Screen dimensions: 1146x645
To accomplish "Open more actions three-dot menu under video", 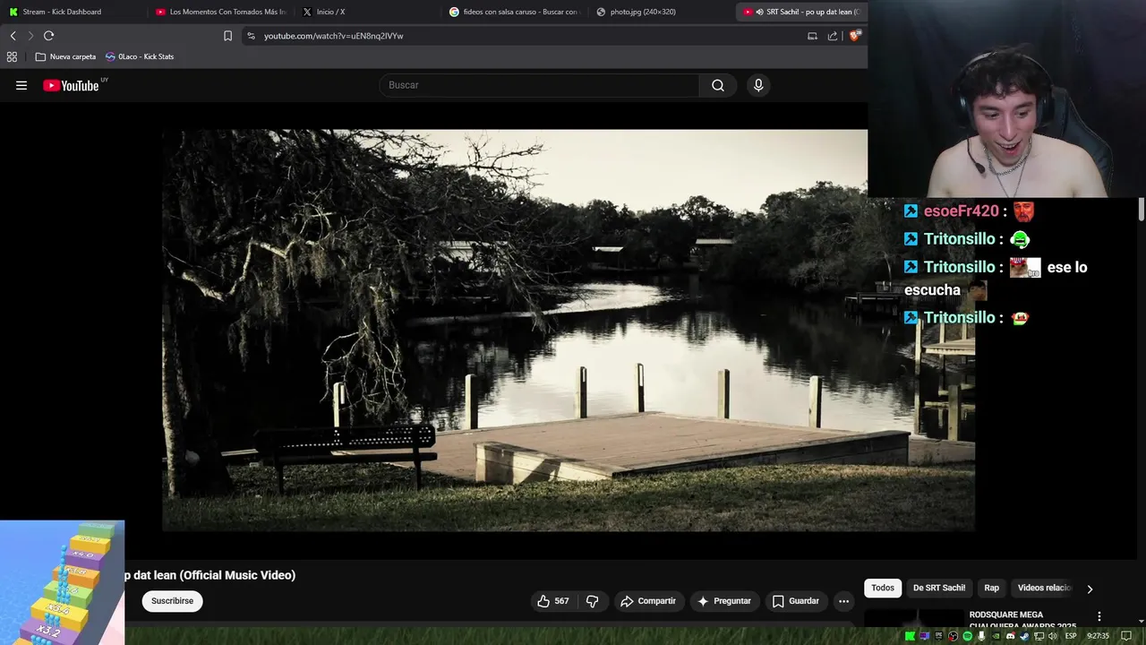I will point(843,601).
